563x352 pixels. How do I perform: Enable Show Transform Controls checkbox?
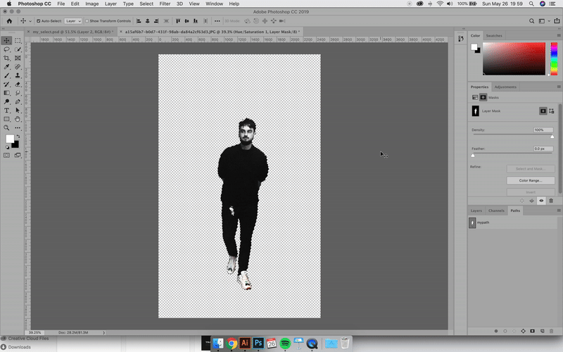pyautogui.click(x=87, y=21)
